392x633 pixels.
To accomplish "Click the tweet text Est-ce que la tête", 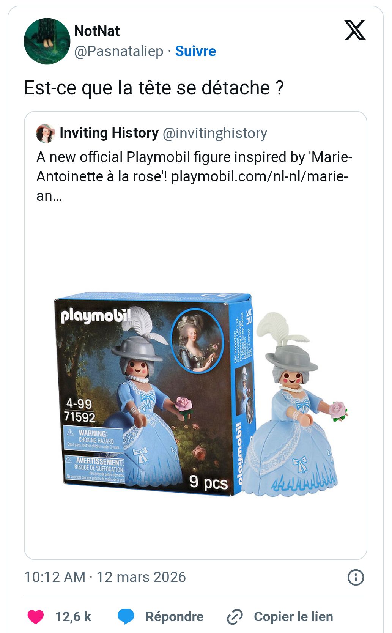I will (154, 88).
